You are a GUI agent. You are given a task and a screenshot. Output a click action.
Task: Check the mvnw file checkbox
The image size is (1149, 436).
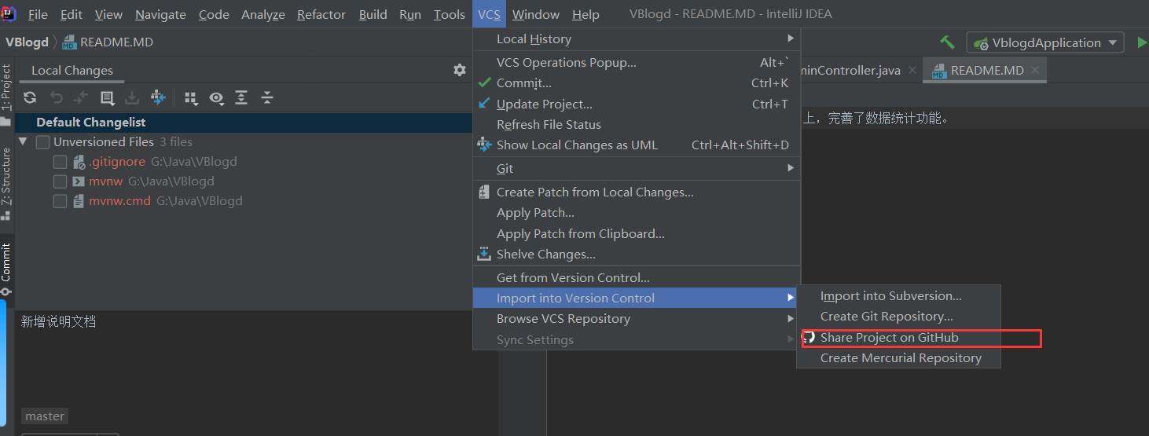coord(60,181)
